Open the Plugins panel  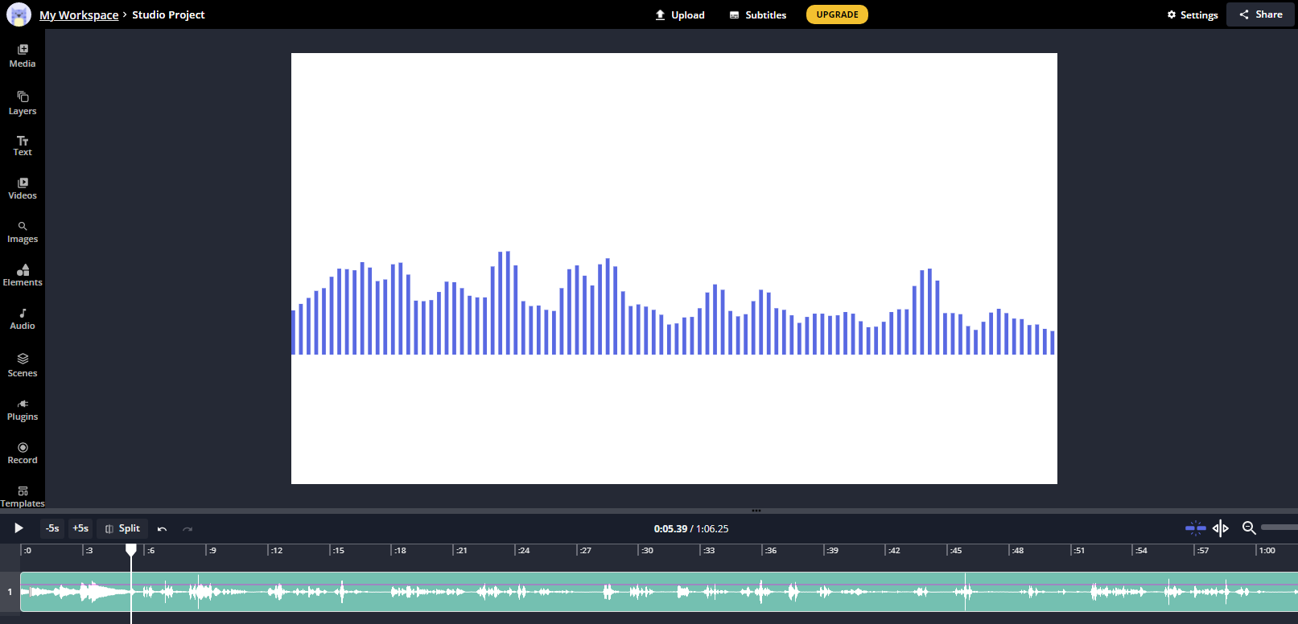(23, 410)
